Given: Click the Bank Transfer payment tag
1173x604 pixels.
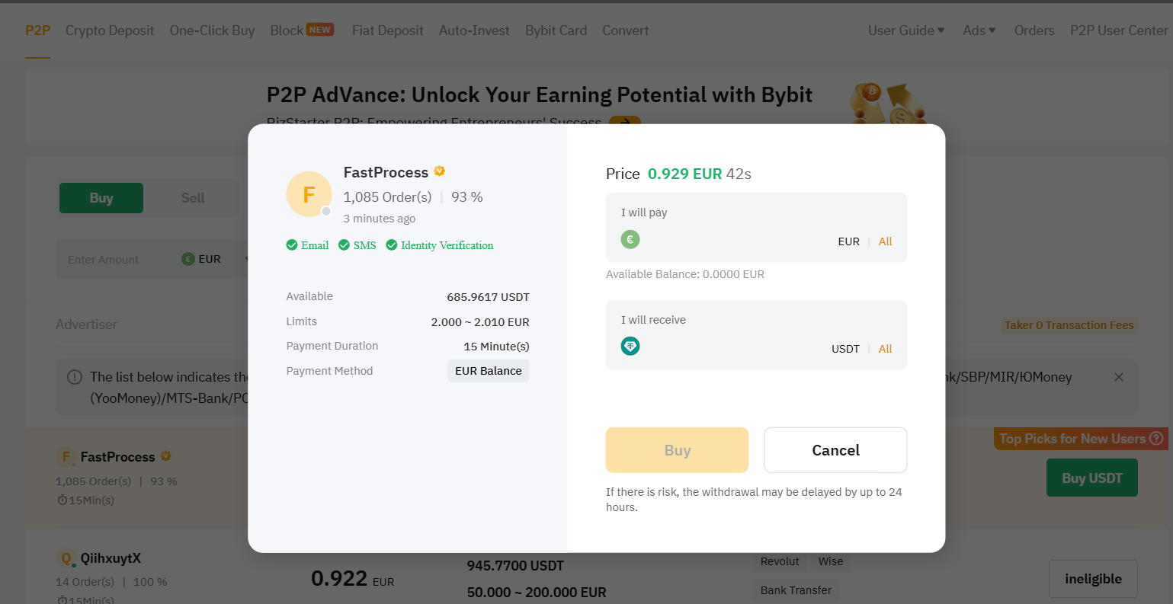Looking at the screenshot, I should point(796,590).
